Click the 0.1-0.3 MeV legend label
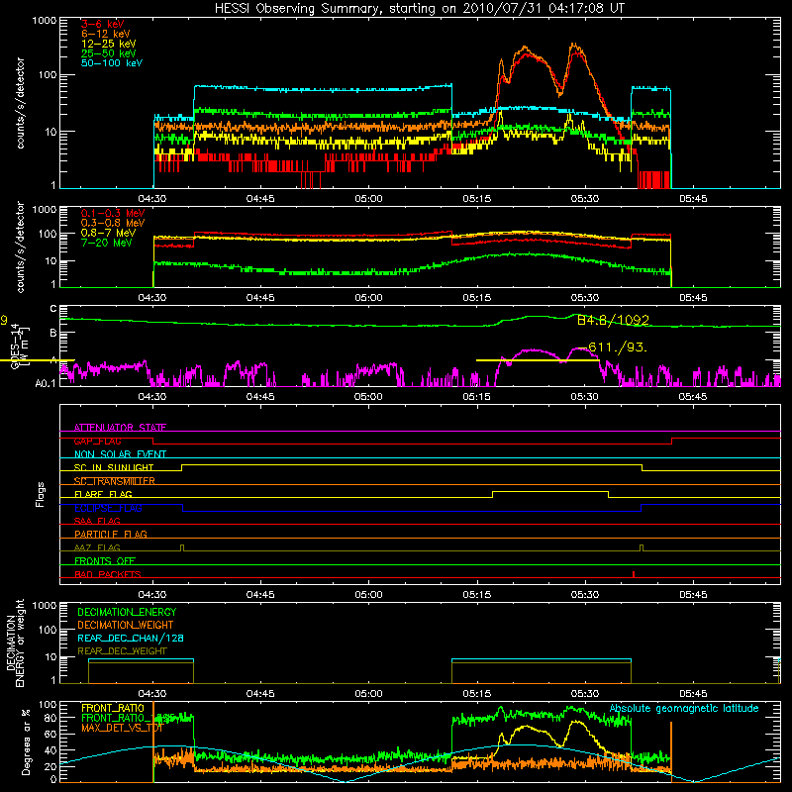This screenshot has height=792, width=792. pos(113,214)
